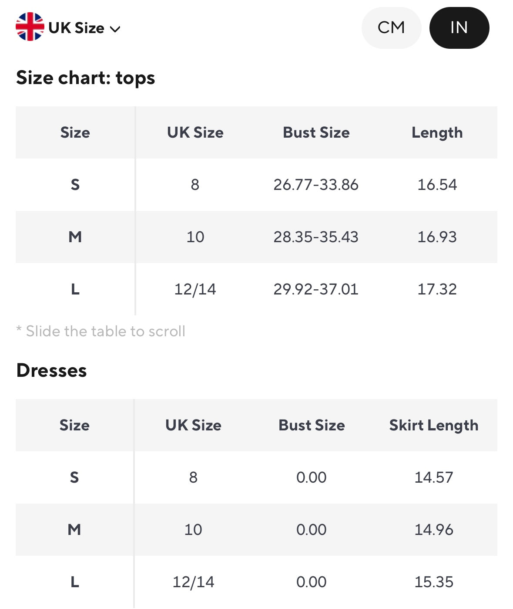Select the M row label in tops chart
Image resolution: width=513 pixels, height=609 pixels.
pos(75,237)
